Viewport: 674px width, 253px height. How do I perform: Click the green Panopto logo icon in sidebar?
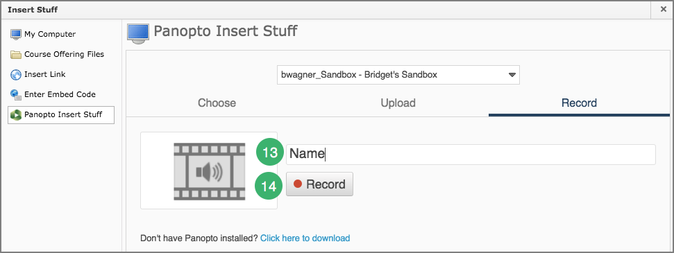point(16,114)
